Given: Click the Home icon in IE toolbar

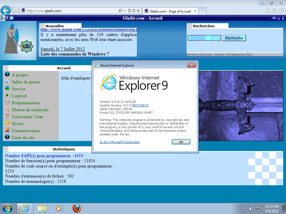Looking at the screenshot, I should click(268, 11).
